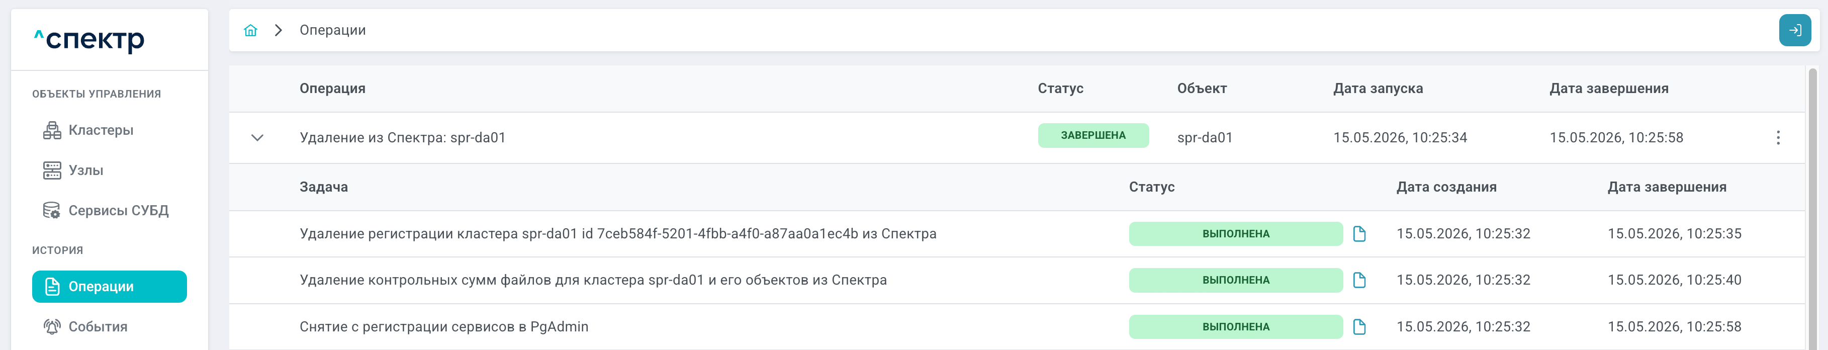Click the Узлы server icon
Viewport: 1828px width, 350px height.
(x=52, y=170)
